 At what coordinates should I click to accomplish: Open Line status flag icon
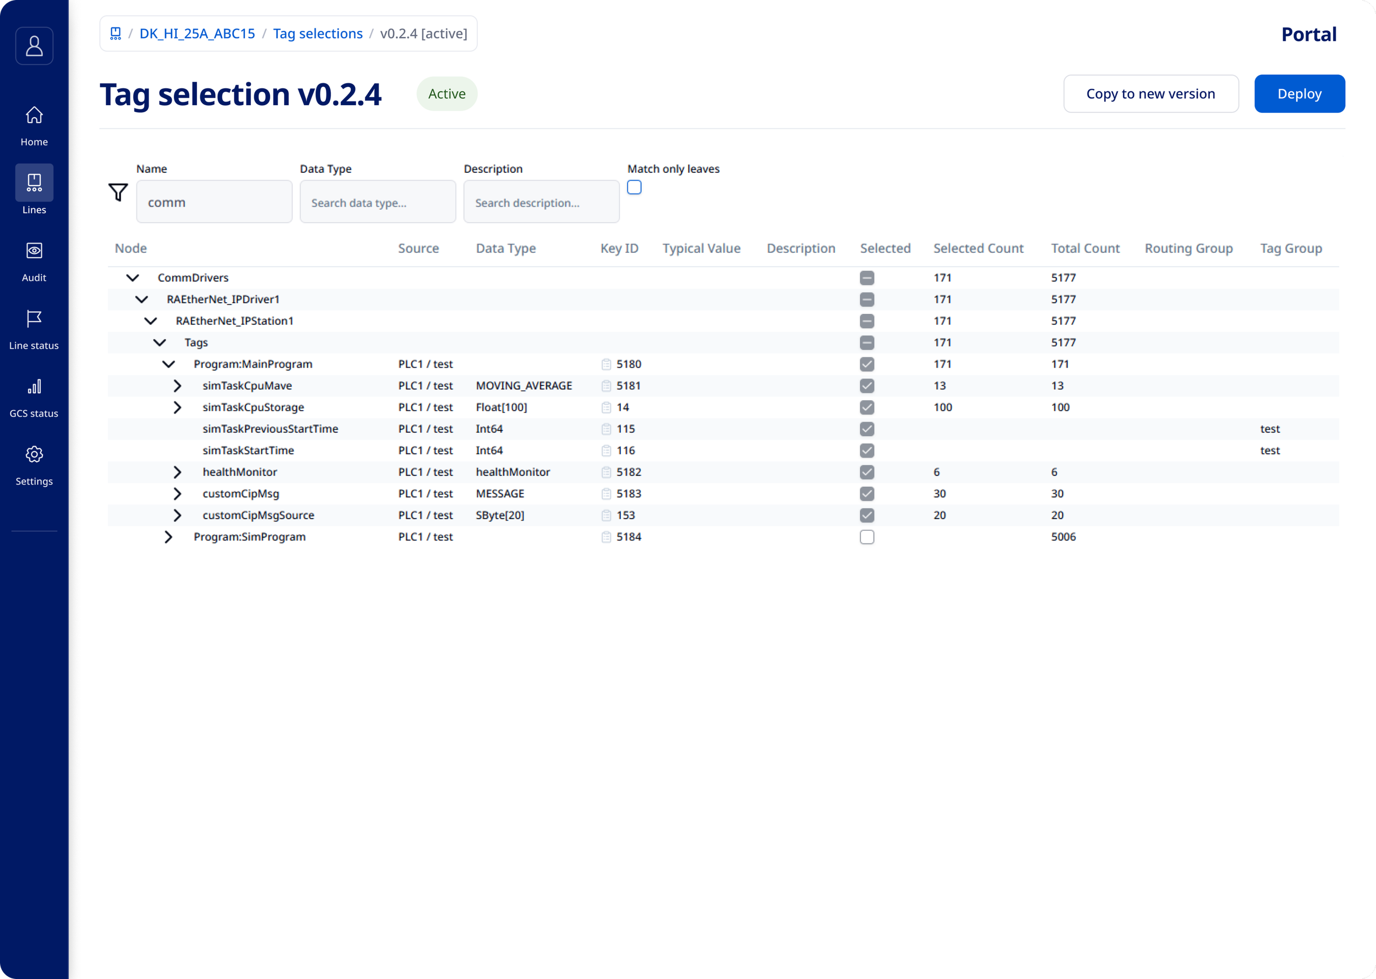click(x=34, y=318)
